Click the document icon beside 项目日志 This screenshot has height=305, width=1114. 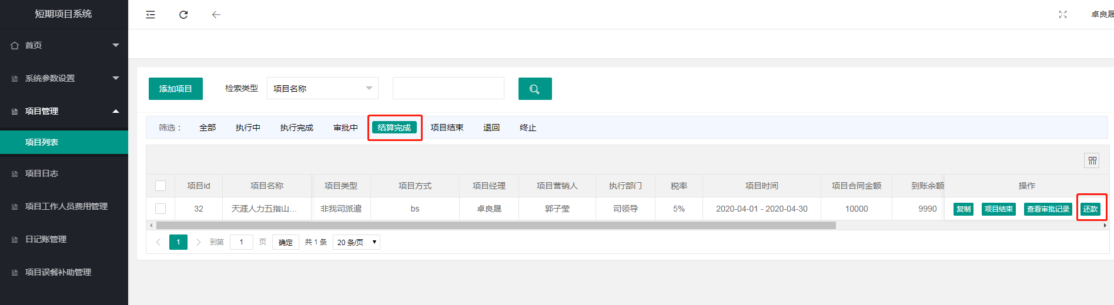pyautogui.click(x=15, y=174)
